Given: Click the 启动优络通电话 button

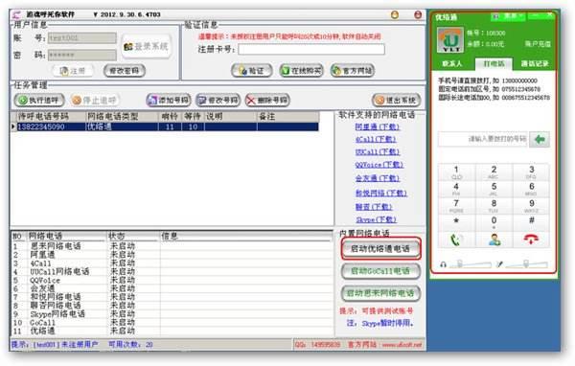Looking at the screenshot, I should 380,249.
